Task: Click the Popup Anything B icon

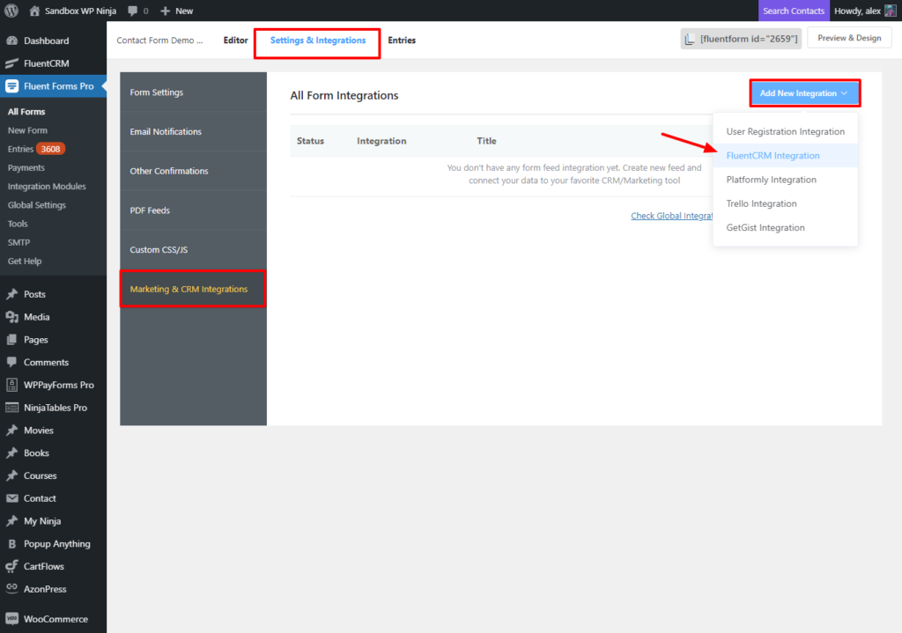Action: tap(11, 544)
